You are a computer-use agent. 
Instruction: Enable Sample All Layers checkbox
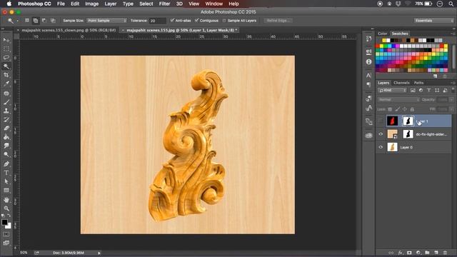coord(224,21)
